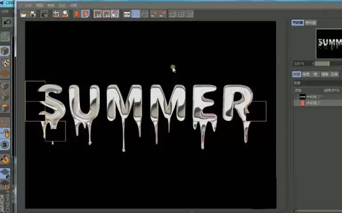This screenshot has height=213, width=342.
Task: Set the current image as B
Action: 163,14
